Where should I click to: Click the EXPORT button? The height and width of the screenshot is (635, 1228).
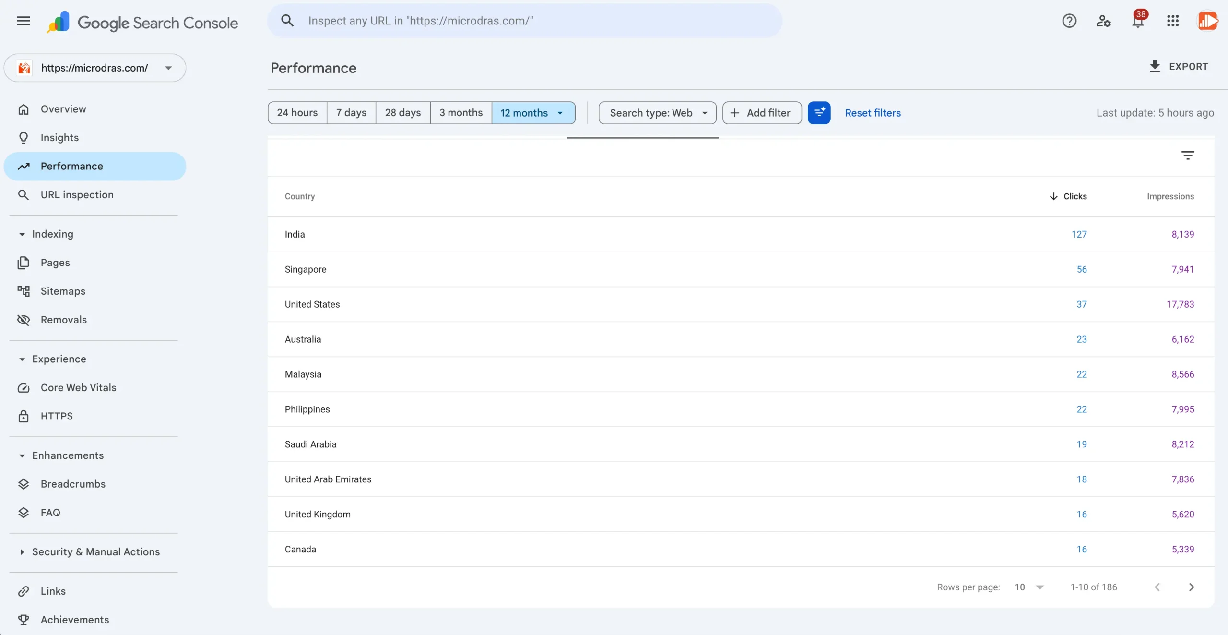pyautogui.click(x=1179, y=67)
